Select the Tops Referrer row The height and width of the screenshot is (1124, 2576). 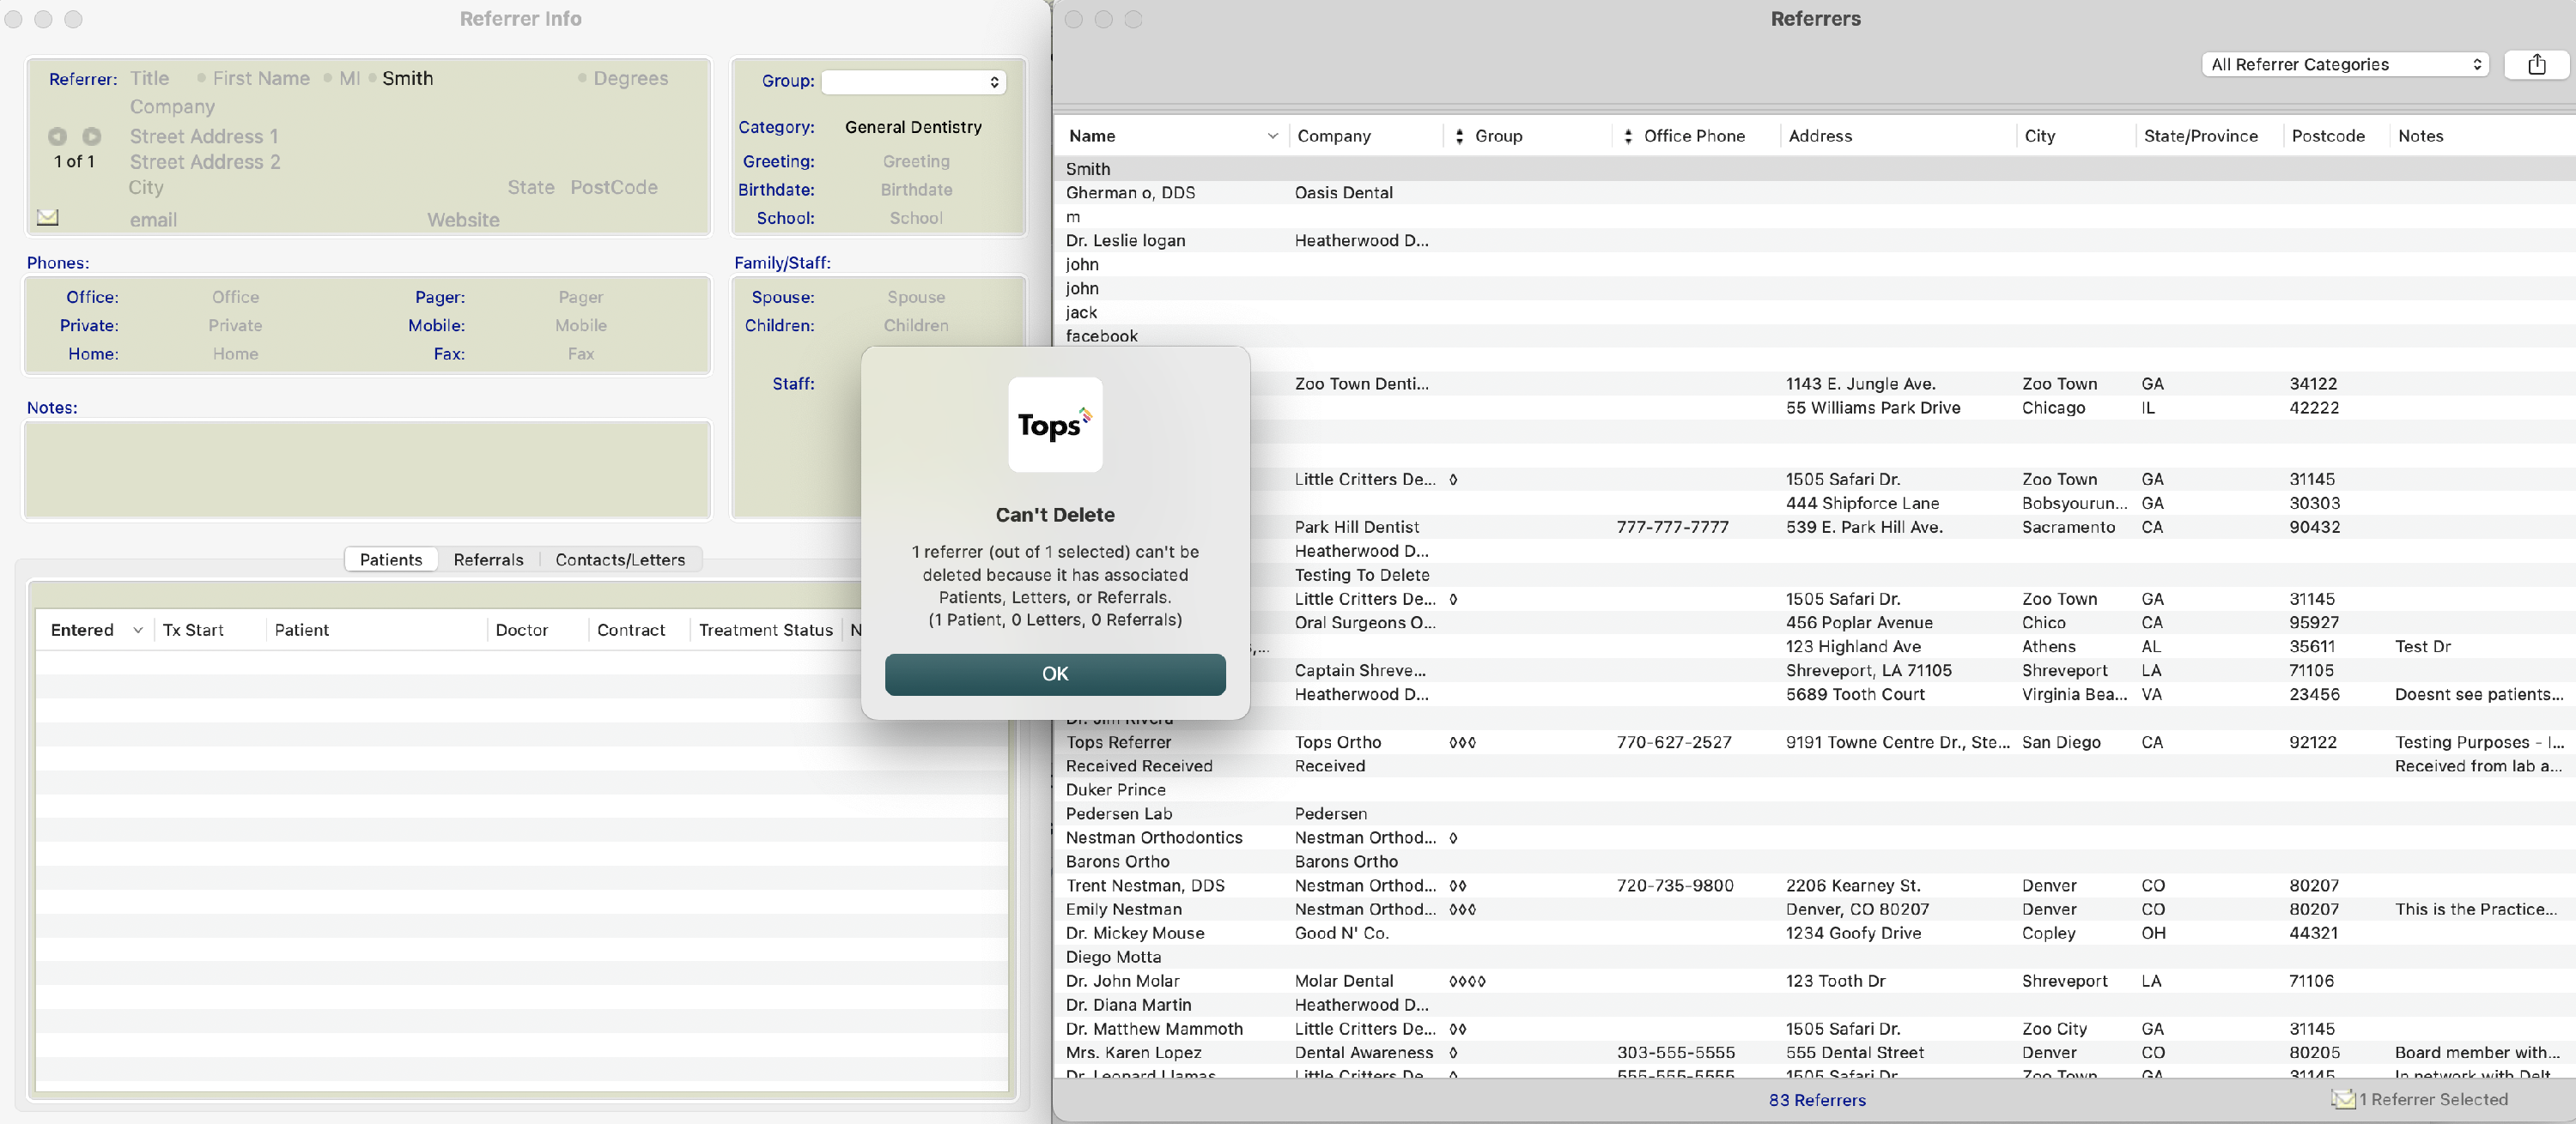point(1118,742)
